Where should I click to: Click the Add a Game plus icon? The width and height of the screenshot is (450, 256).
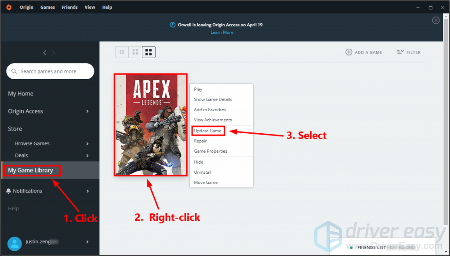coord(349,52)
